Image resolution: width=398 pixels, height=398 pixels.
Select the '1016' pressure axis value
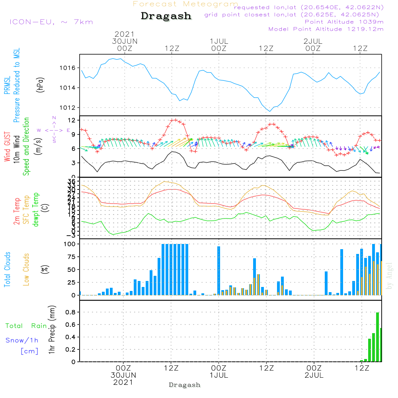[67, 68]
